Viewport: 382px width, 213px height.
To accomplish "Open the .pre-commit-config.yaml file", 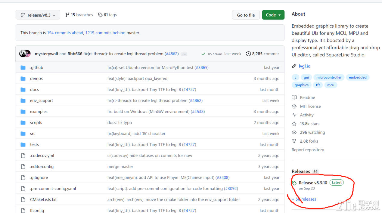I will pos(53,189).
